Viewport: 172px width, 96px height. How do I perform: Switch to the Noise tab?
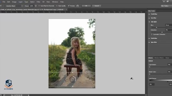tap(167, 58)
